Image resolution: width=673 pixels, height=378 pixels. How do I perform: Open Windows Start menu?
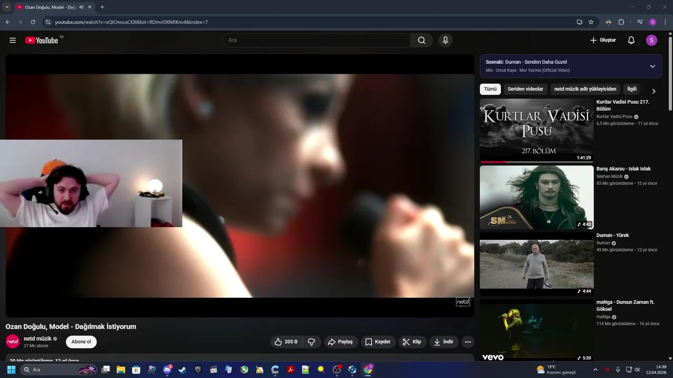[x=11, y=370]
